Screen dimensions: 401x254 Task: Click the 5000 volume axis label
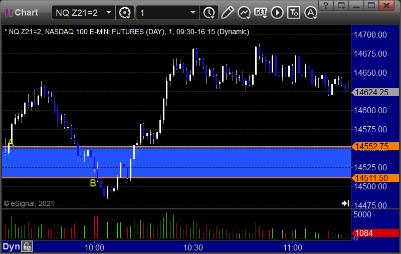click(x=362, y=214)
